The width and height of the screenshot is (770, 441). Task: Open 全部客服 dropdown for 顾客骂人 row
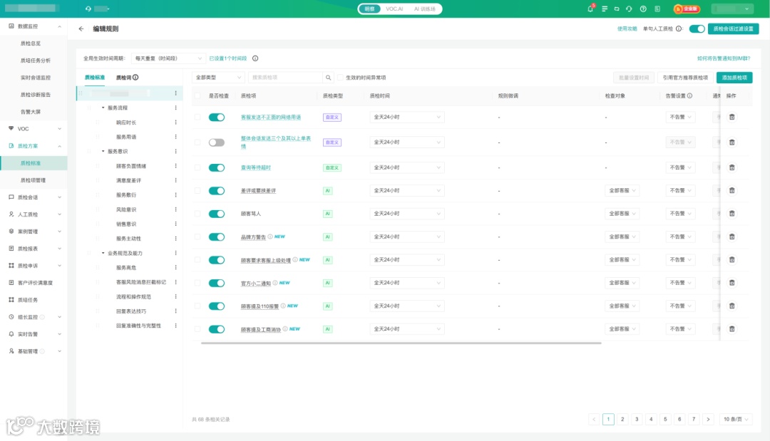622,214
